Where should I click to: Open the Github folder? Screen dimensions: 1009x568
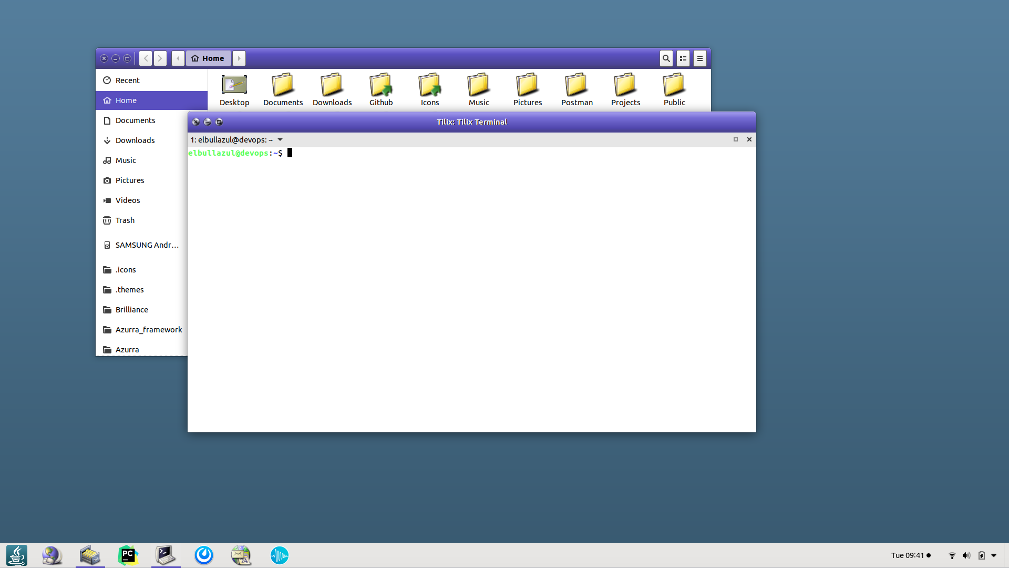[381, 89]
